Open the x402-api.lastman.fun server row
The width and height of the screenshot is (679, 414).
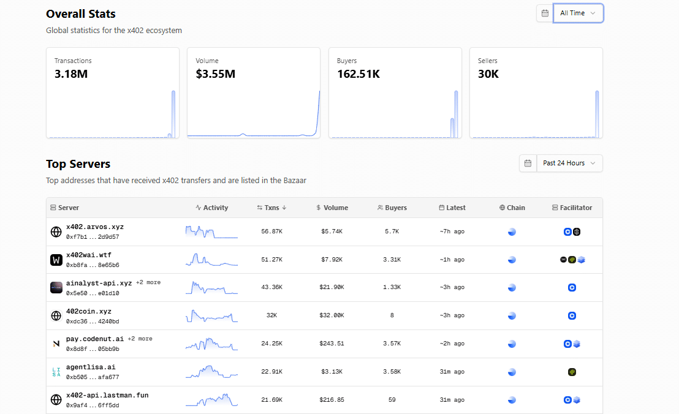[107, 396]
